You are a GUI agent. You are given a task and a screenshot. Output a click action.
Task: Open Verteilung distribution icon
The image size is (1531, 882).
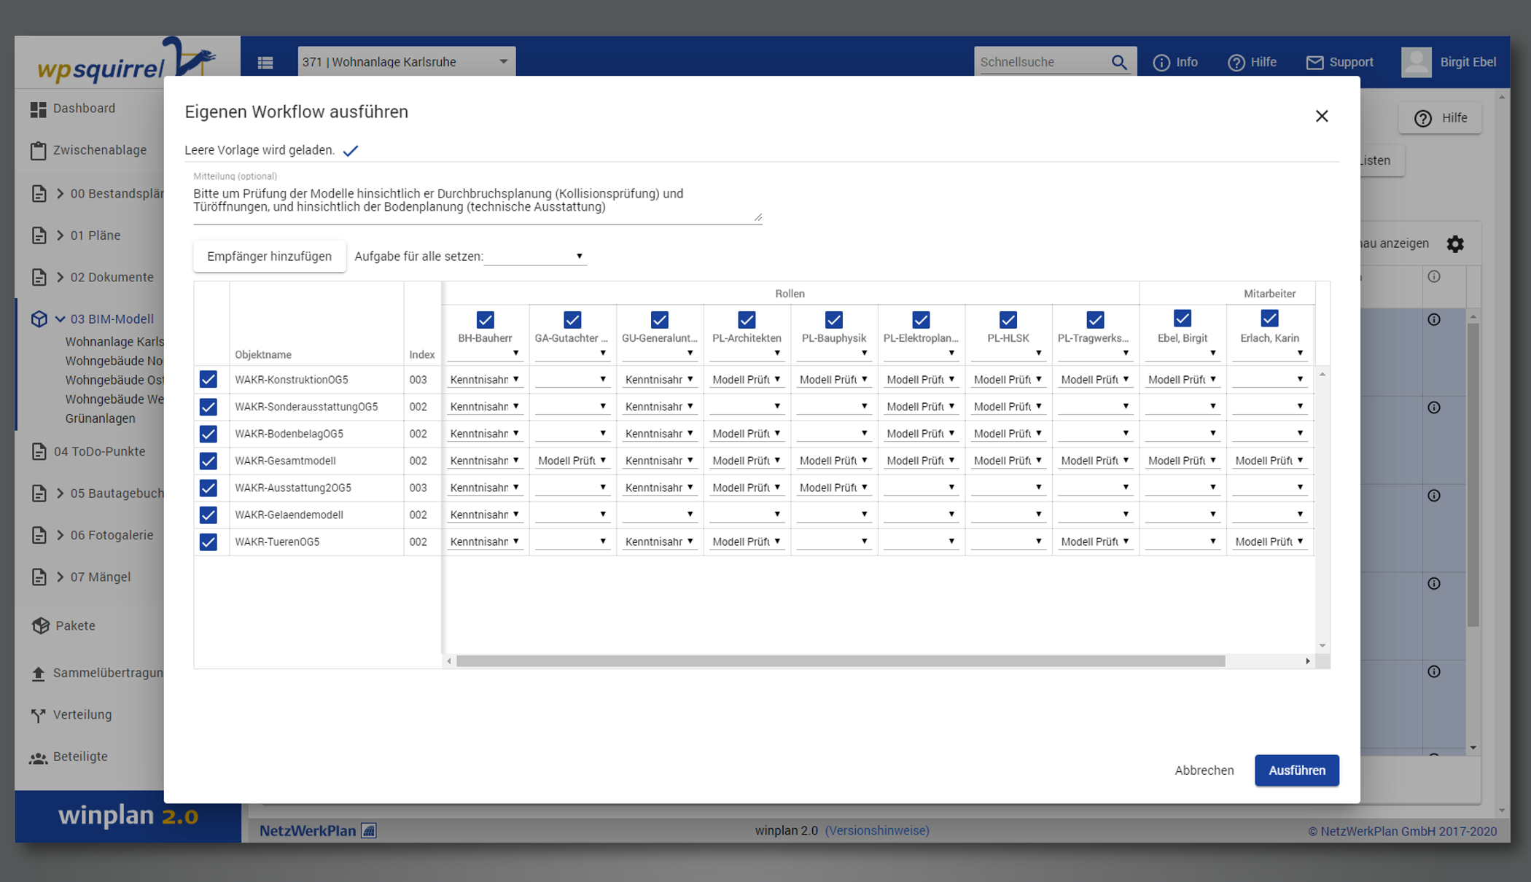point(38,715)
